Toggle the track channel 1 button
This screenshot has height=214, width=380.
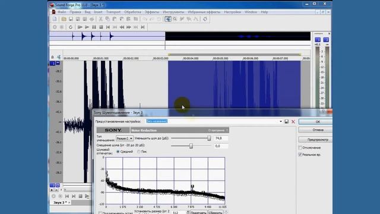[53, 64]
